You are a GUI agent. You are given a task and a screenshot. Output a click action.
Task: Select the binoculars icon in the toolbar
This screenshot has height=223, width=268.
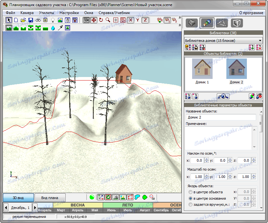click(38, 20)
